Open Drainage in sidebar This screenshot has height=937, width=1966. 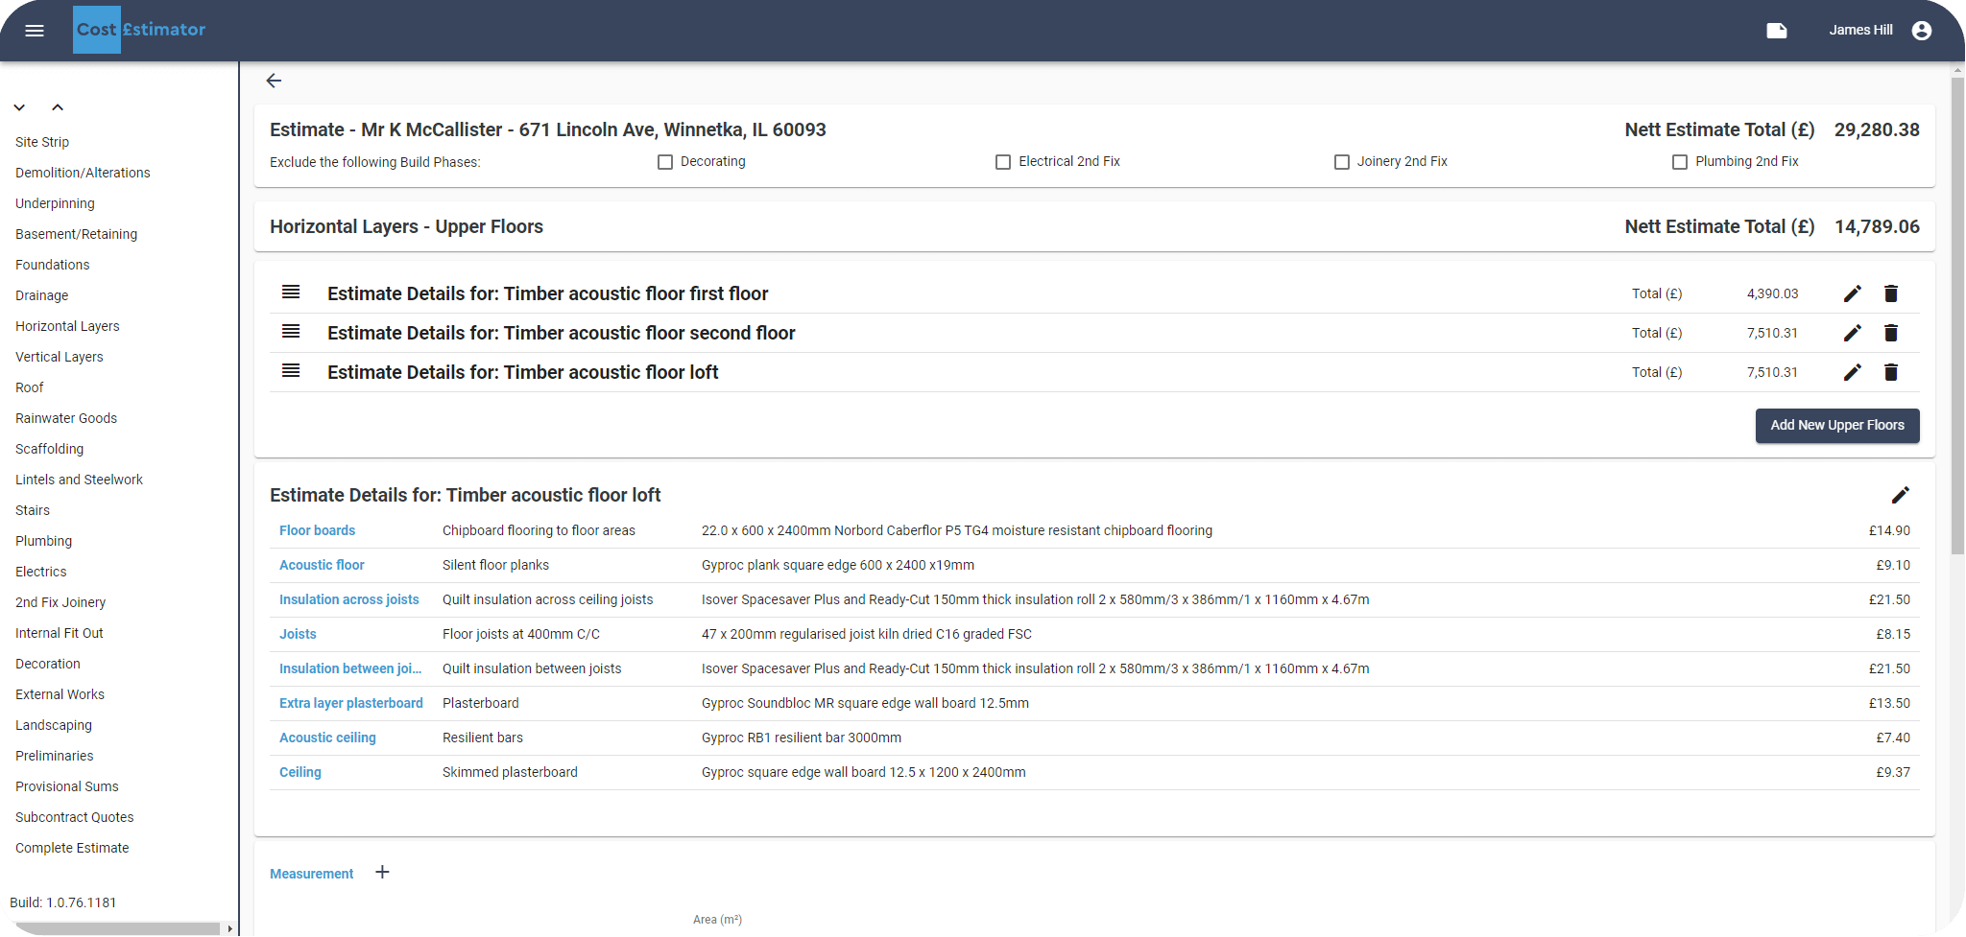pos(42,295)
